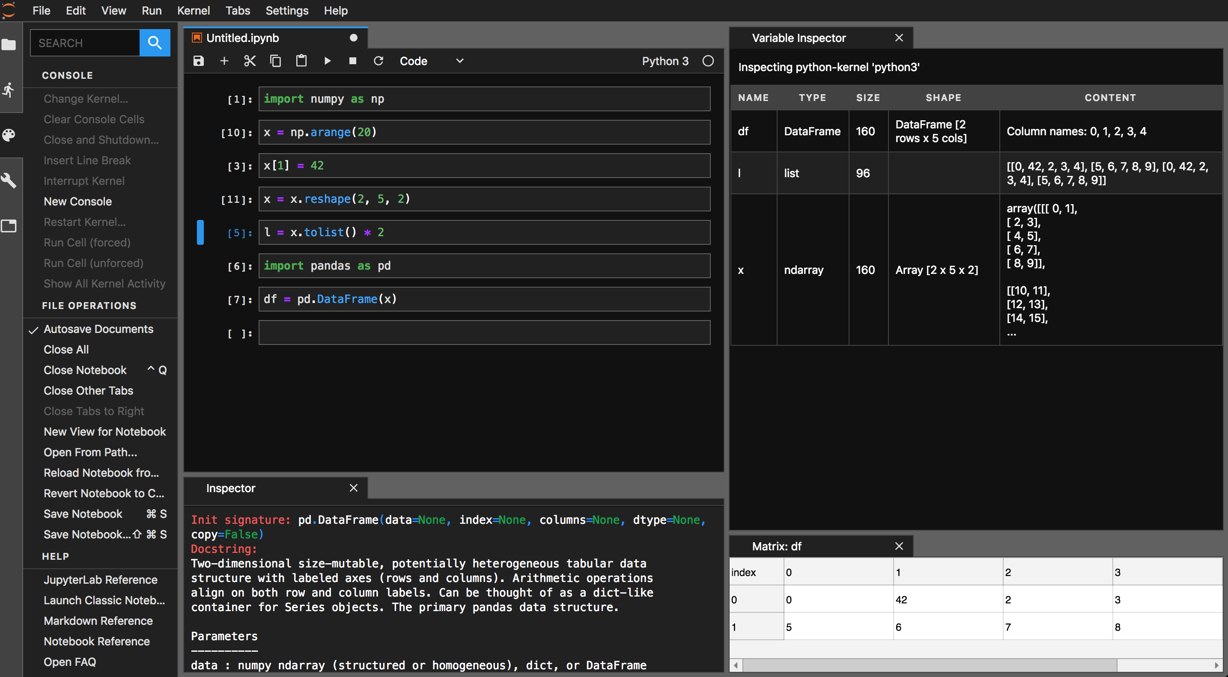Interrupt execution using the stop icon
The height and width of the screenshot is (677, 1228).
(x=353, y=61)
